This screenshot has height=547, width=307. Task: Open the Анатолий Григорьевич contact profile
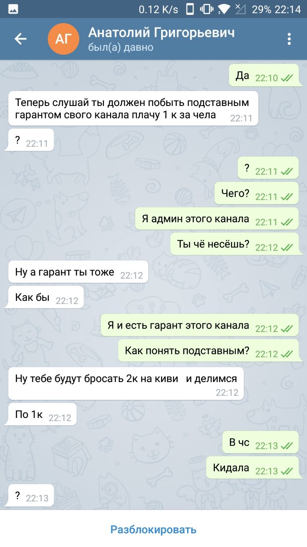[x=161, y=32]
